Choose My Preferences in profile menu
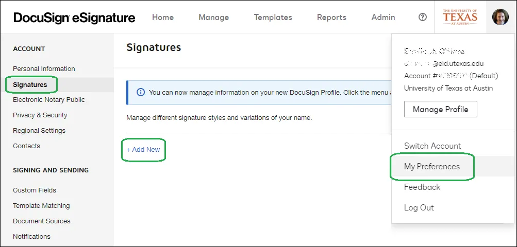517x247 pixels. click(x=432, y=167)
